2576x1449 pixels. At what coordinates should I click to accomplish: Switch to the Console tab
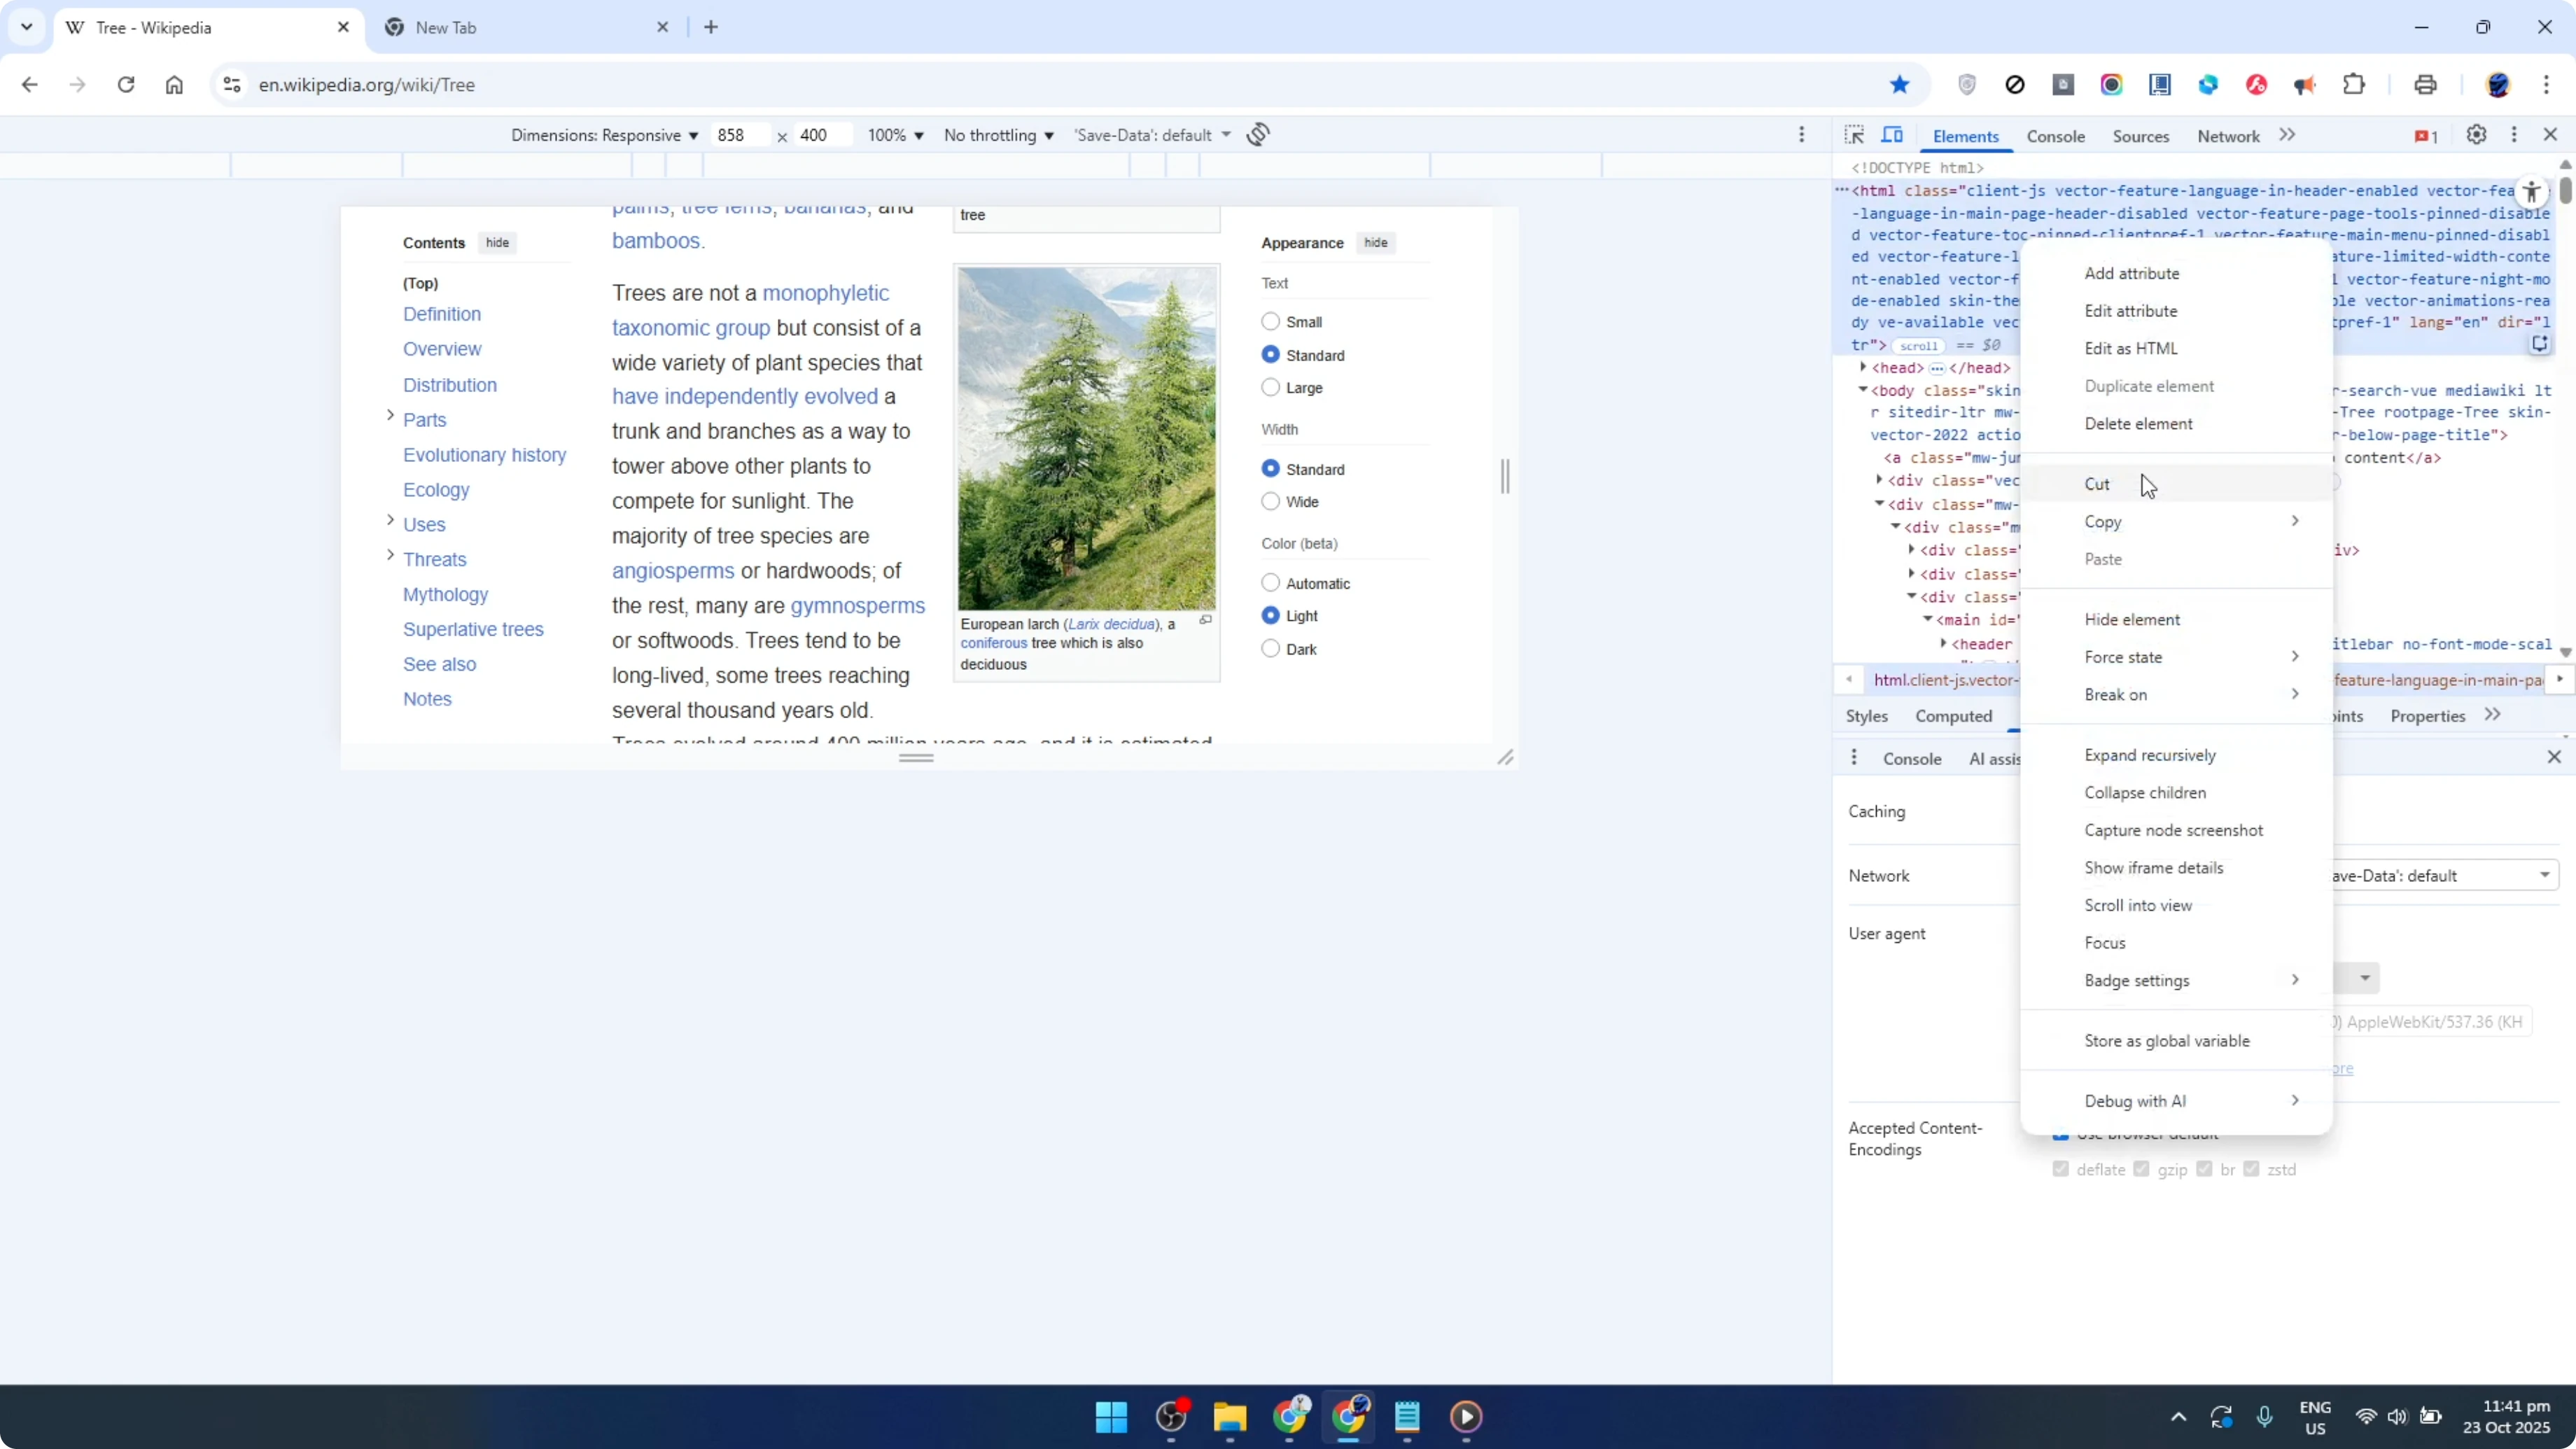[x=2056, y=136]
